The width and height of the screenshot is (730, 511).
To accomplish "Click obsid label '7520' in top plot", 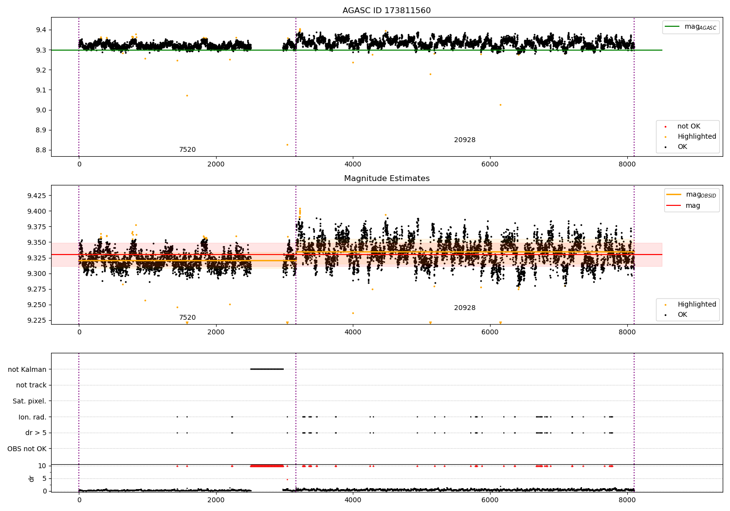I will click(187, 150).
